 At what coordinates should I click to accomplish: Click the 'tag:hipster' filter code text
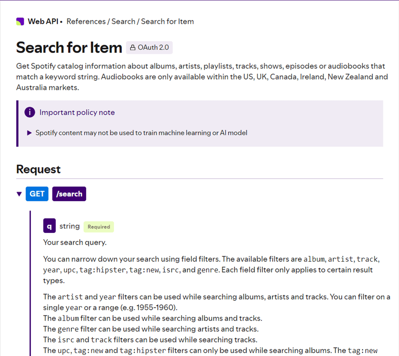click(x=103, y=270)
